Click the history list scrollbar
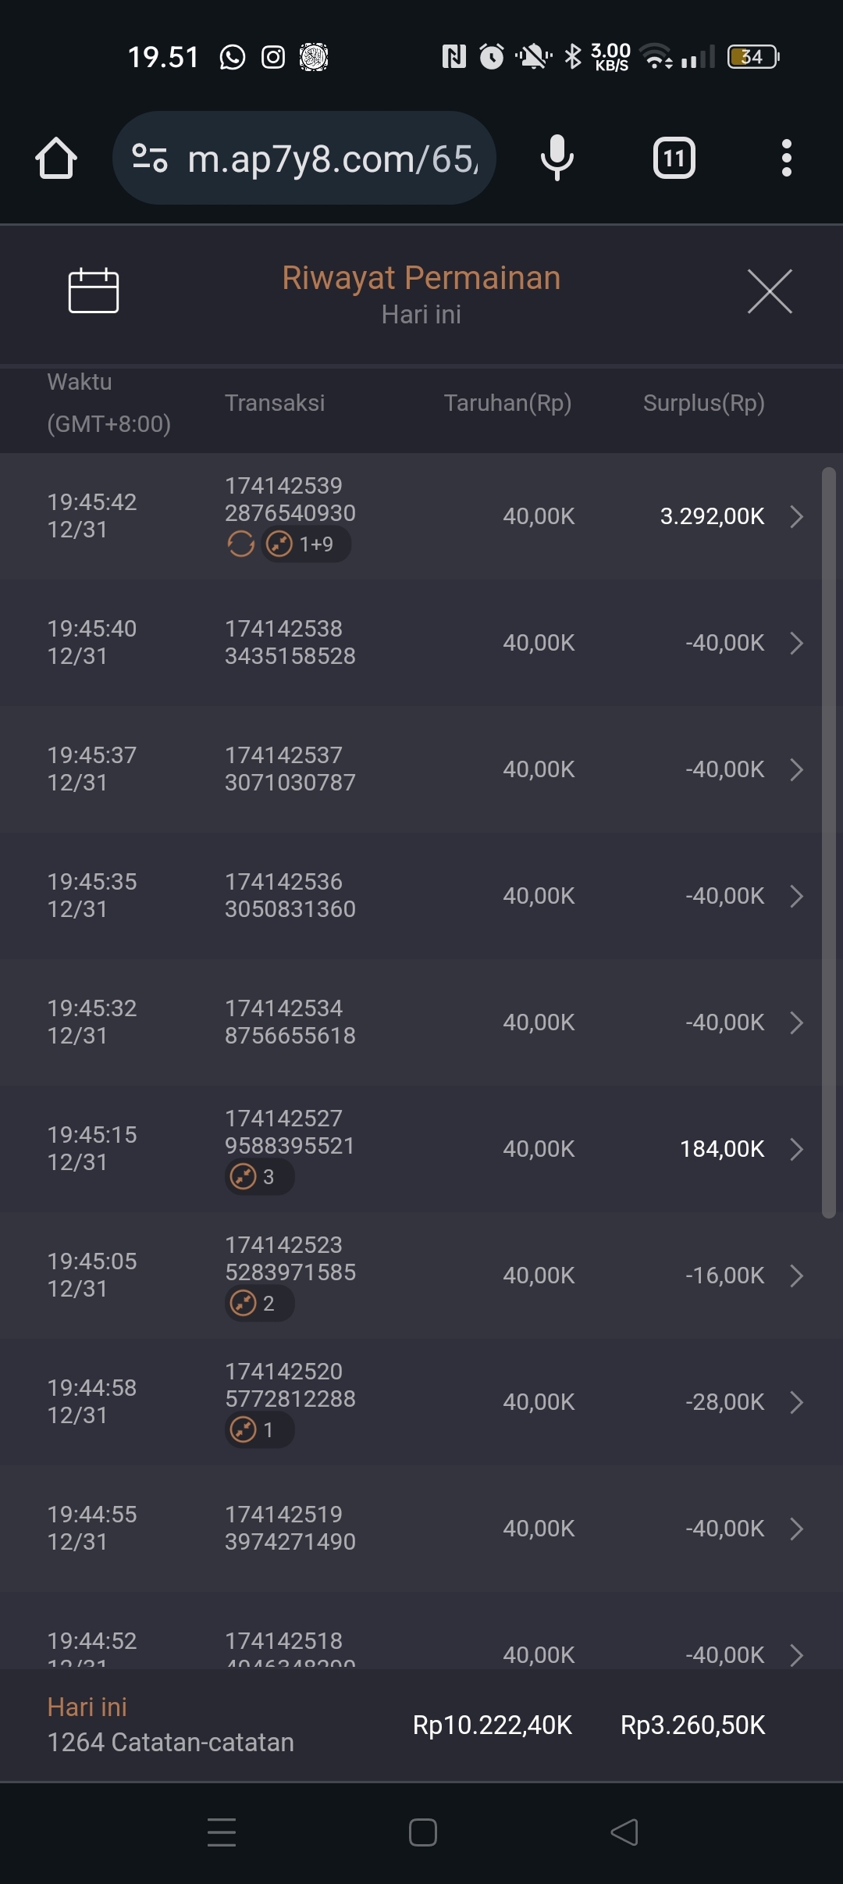Image resolution: width=843 pixels, height=1884 pixels. (x=828, y=842)
